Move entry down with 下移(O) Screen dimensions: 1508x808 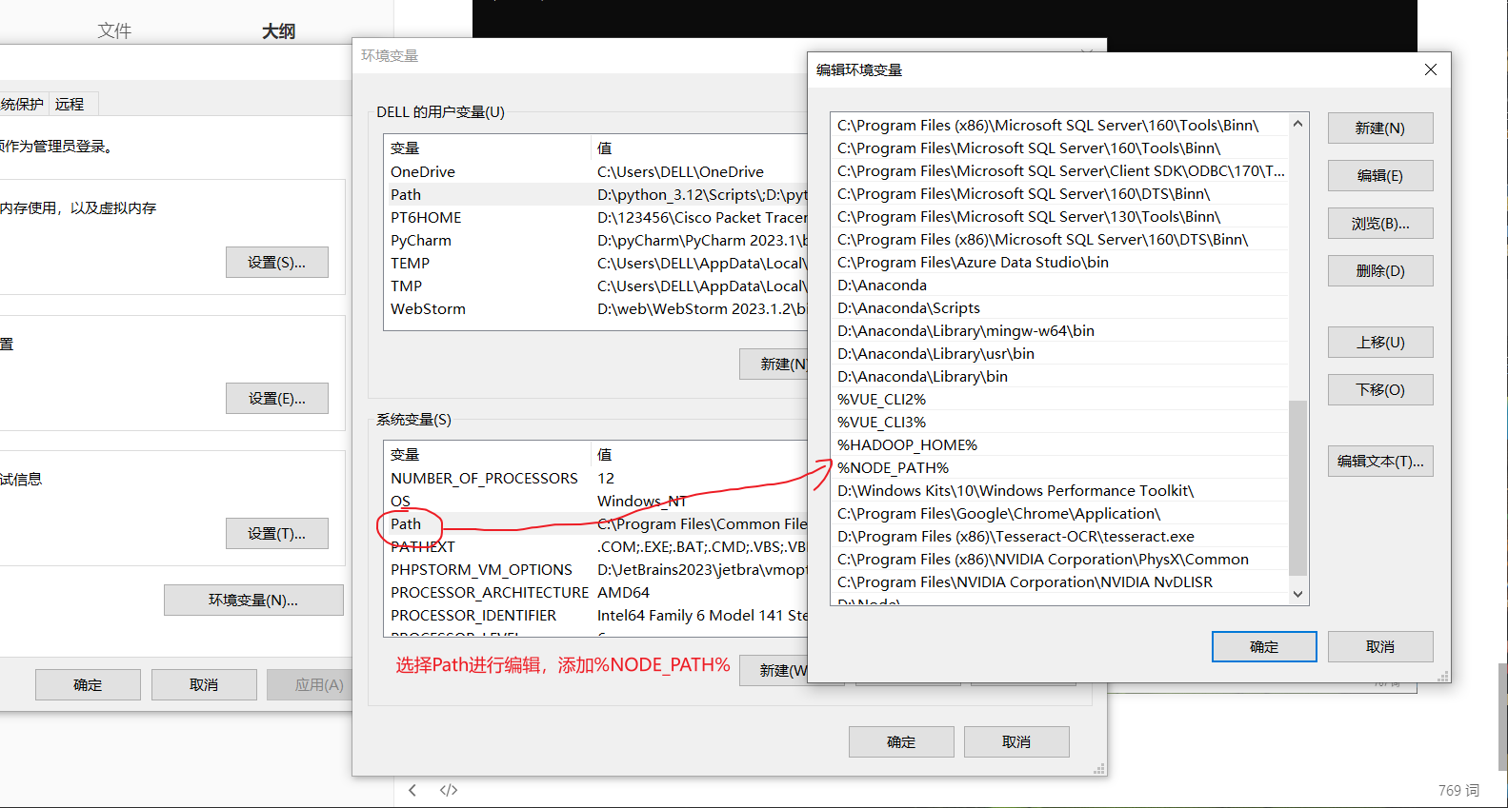click(1379, 390)
